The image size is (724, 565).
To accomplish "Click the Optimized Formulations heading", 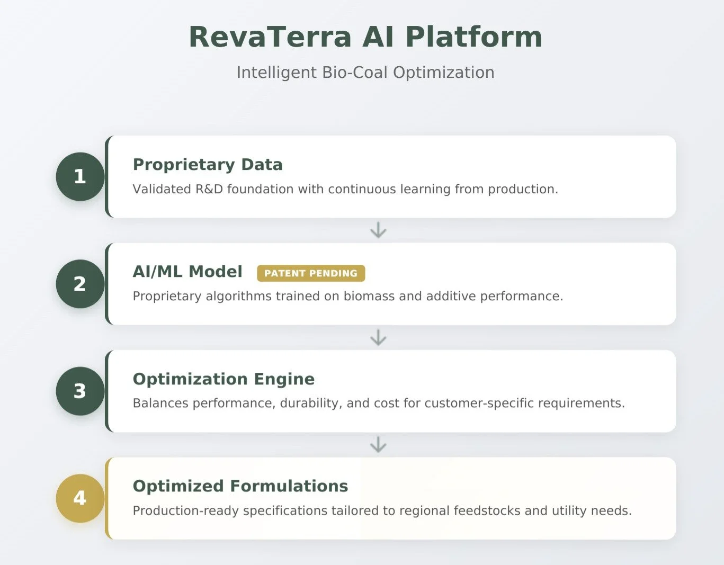I will [x=240, y=486].
